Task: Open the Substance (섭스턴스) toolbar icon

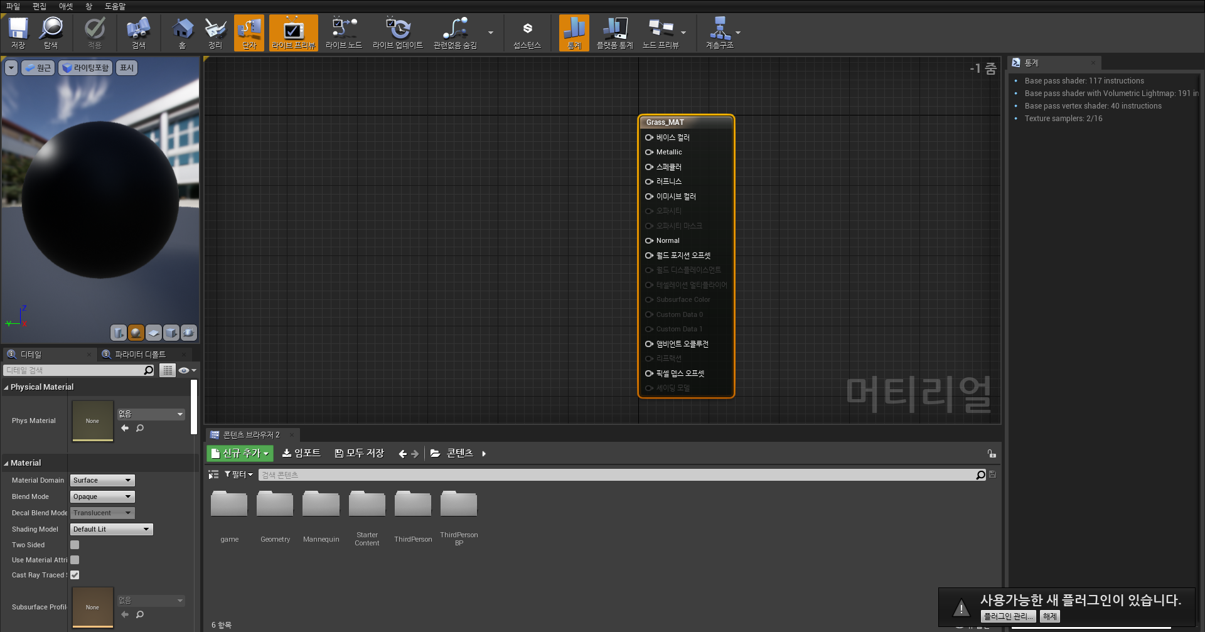Action: [x=527, y=33]
